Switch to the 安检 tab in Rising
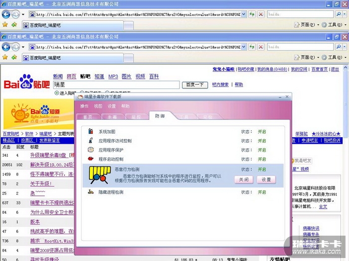 point(207,116)
